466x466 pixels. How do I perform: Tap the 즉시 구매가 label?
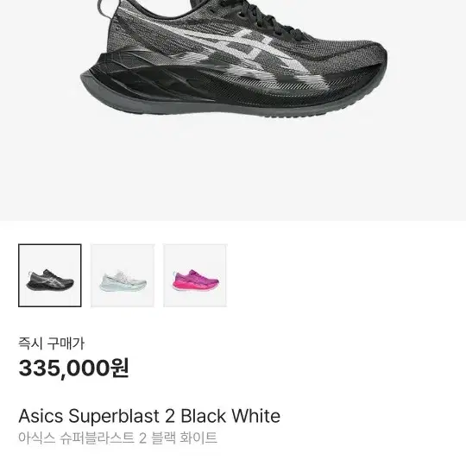point(51,343)
